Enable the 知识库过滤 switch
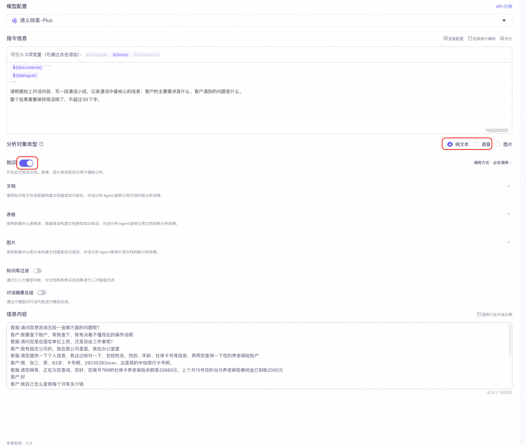This screenshot has width=526, height=445. click(x=37, y=271)
